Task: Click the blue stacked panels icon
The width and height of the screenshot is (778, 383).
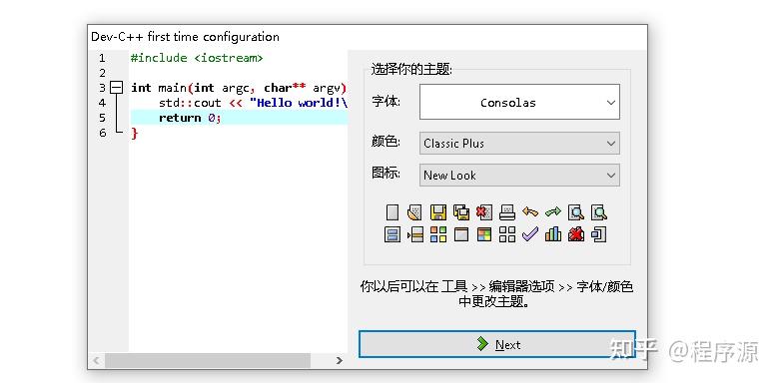Action: [x=391, y=234]
